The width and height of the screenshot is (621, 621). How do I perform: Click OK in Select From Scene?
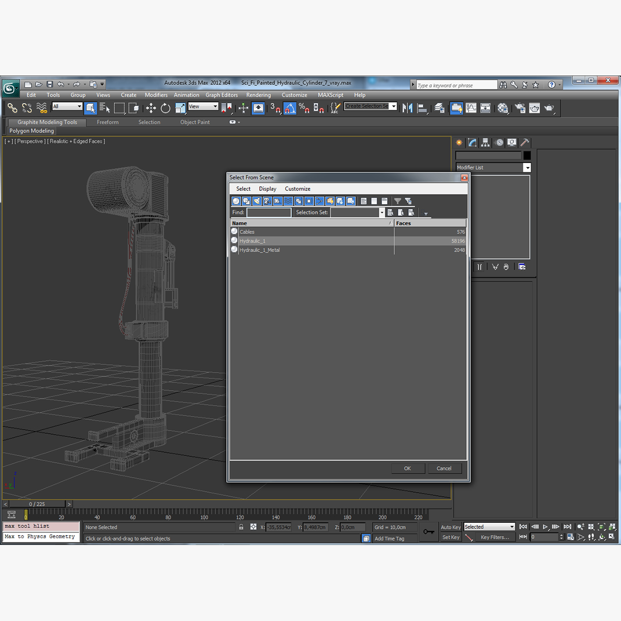pyautogui.click(x=407, y=468)
